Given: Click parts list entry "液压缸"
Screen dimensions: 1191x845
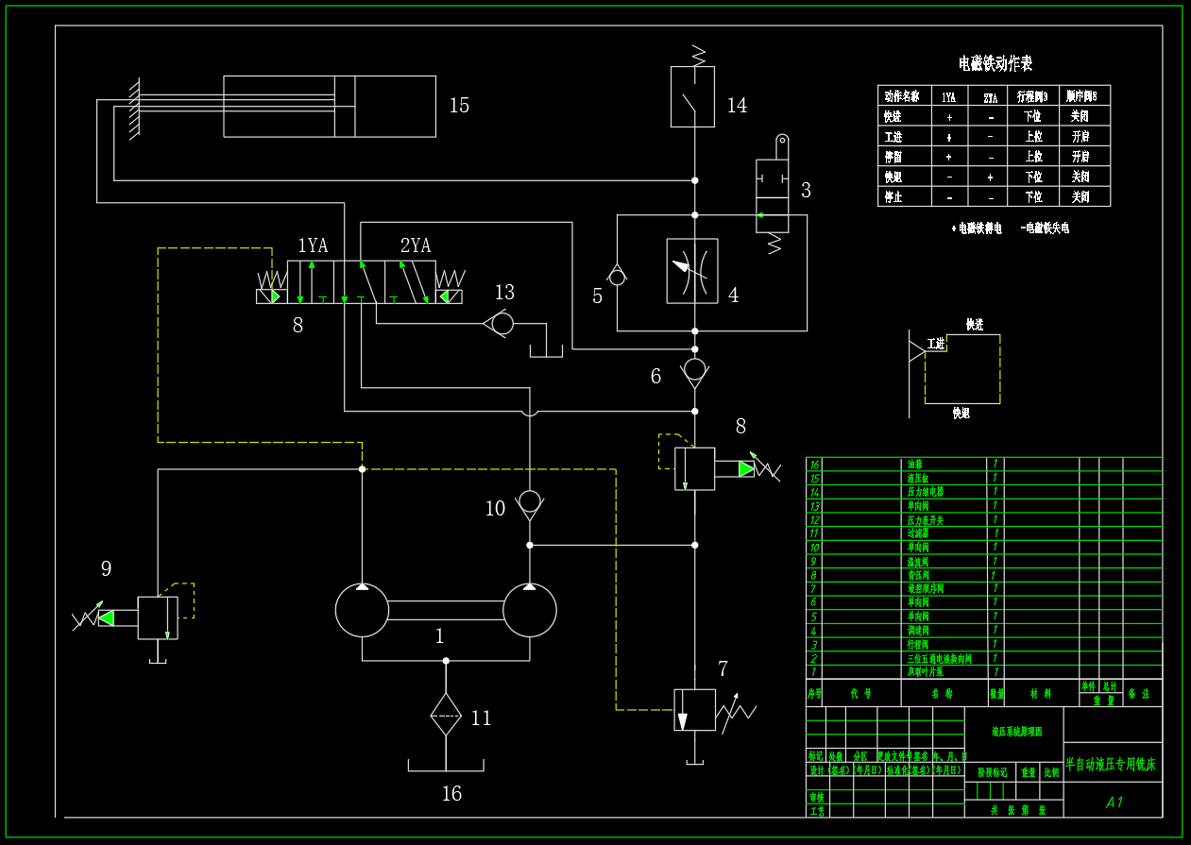Looking at the screenshot, I should point(916,478).
